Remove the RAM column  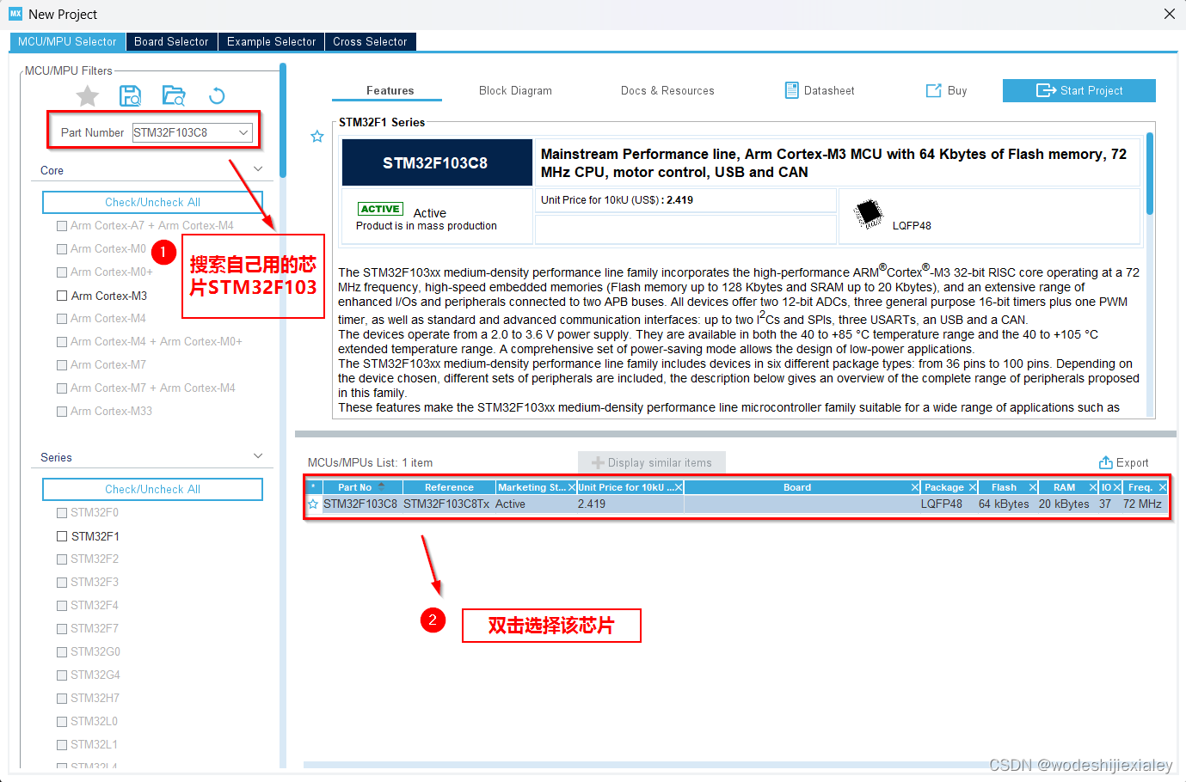coord(1093,487)
